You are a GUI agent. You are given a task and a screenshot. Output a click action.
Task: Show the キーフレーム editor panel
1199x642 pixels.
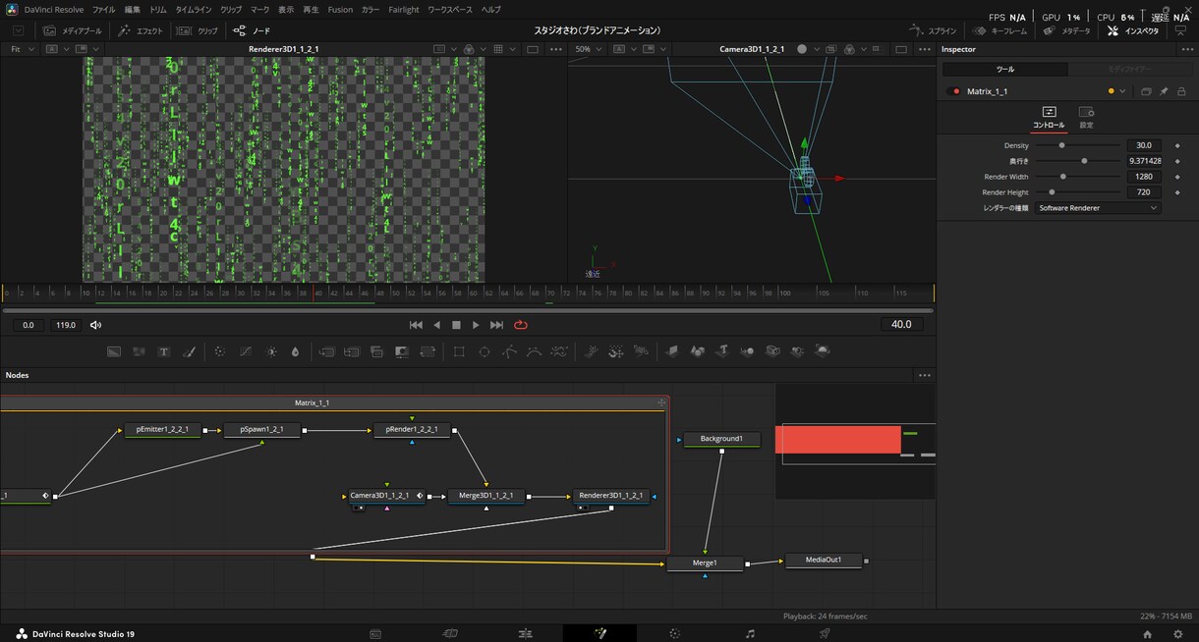(x=999, y=30)
